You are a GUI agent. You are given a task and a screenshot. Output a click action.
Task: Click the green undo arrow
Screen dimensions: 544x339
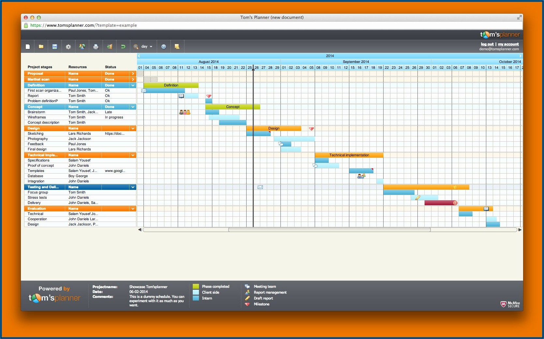click(123, 47)
